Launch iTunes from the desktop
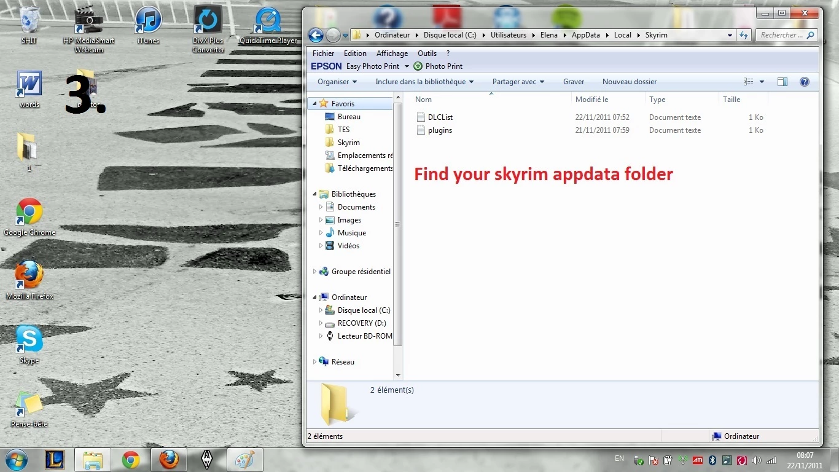 (x=148, y=25)
